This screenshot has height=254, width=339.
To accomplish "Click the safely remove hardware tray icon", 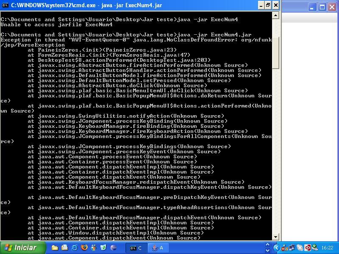I will (x=315, y=248).
